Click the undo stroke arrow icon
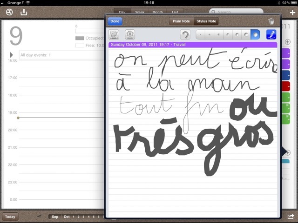 185,35
